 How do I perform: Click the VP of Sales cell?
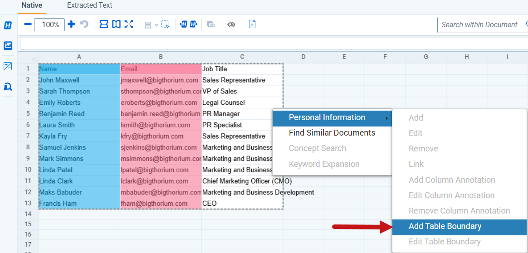coord(242,92)
